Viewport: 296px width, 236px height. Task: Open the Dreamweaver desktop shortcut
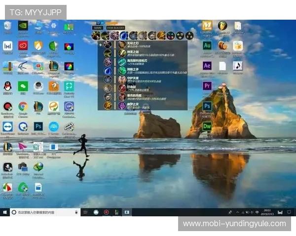coord(207,126)
